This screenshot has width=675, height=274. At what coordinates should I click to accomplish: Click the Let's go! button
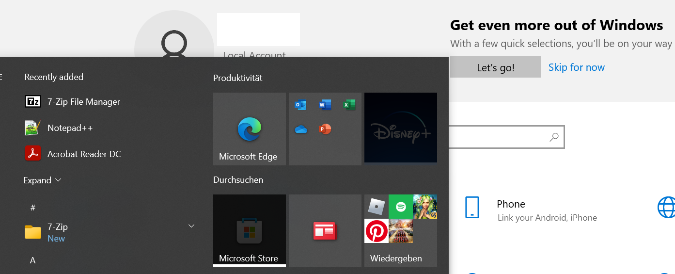click(496, 67)
